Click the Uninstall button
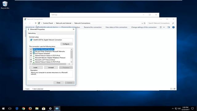This screenshot has height=111, width=197. tap(51, 68)
